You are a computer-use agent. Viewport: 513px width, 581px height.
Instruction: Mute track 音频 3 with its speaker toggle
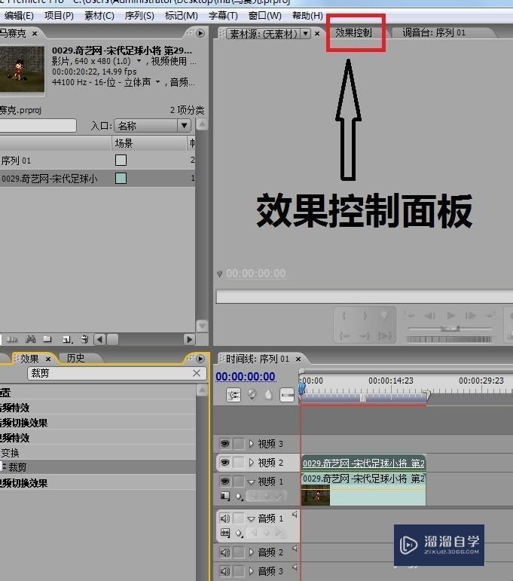(x=224, y=571)
